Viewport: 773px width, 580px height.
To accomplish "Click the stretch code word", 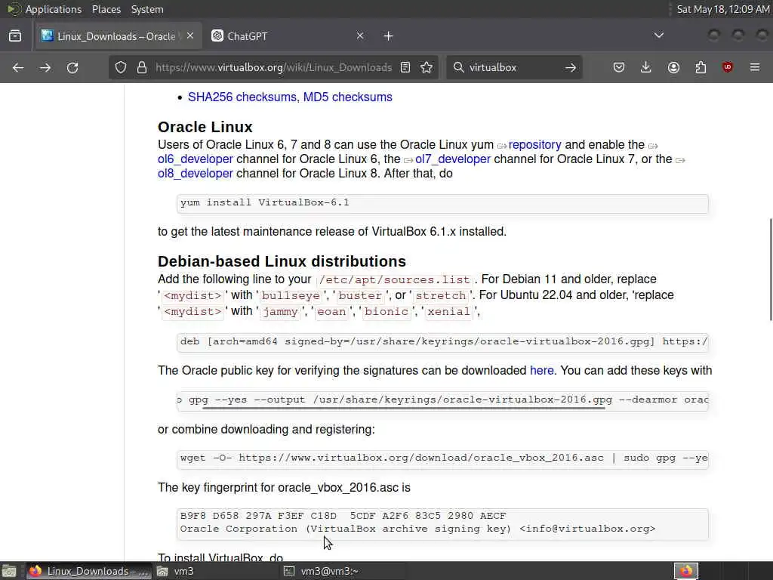I will (441, 296).
